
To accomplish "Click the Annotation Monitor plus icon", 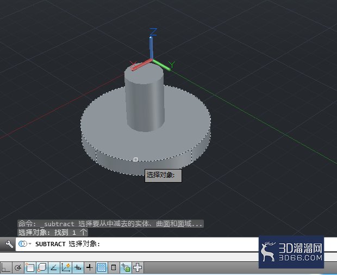I will click(138, 267).
